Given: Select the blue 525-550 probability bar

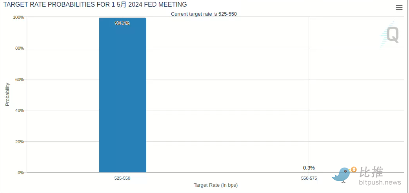Looking at the screenshot, I should tap(122, 98).
